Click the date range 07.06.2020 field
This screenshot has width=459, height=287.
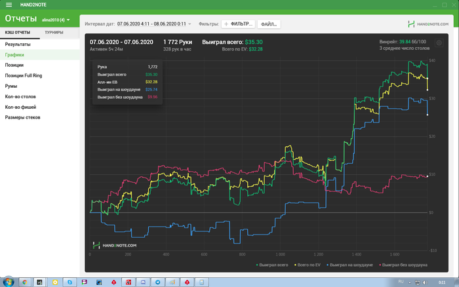[151, 24]
